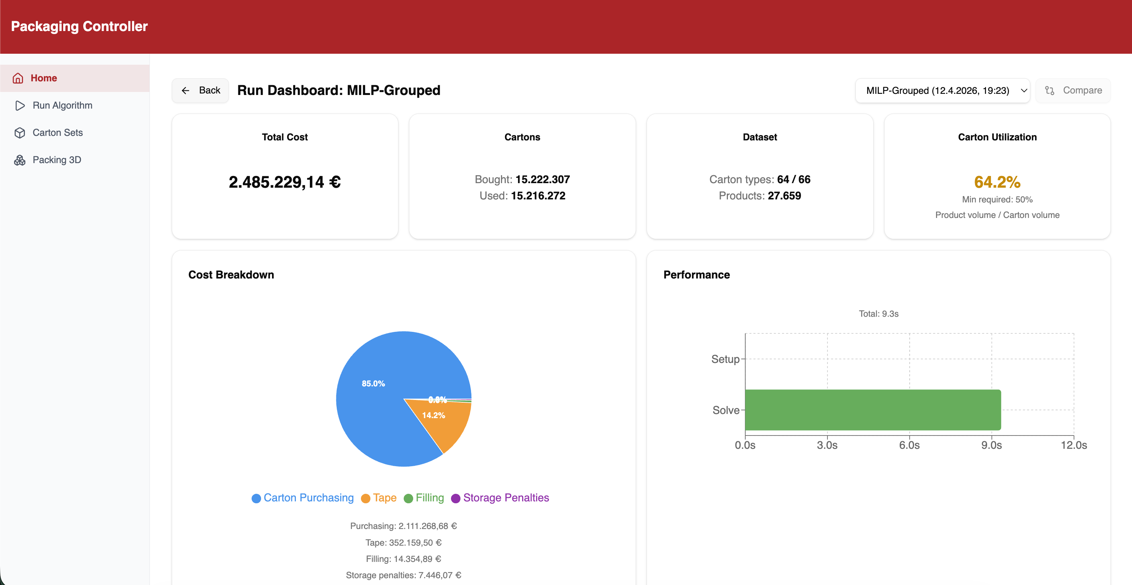Select the Storage Penalties legend label
This screenshot has width=1132, height=585.
[x=506, y=498]
